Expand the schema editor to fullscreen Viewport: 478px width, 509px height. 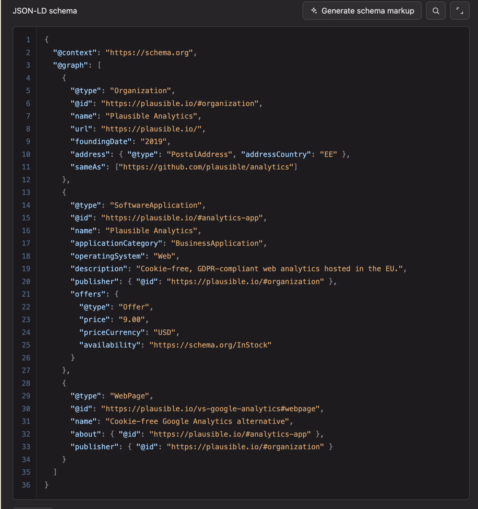[x=460, y=11]
